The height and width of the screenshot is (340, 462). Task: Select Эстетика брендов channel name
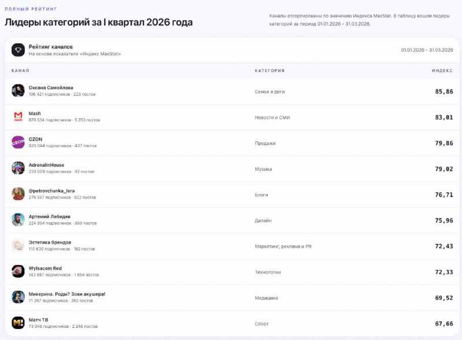coord(50,242)
